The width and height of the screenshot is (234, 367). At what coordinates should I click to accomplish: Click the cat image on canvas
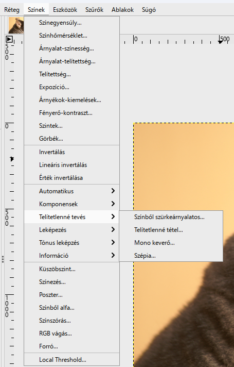tap(184, 245)
